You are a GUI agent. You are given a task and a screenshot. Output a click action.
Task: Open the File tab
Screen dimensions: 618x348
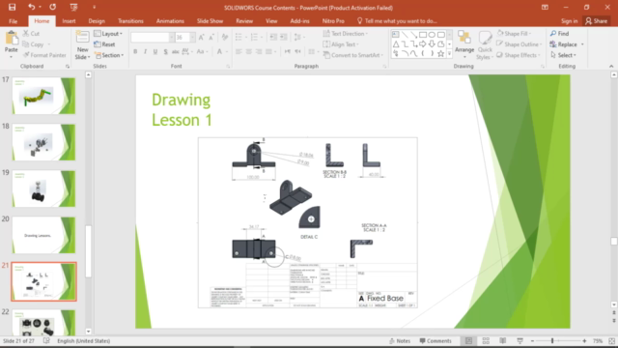coord(13,21)
